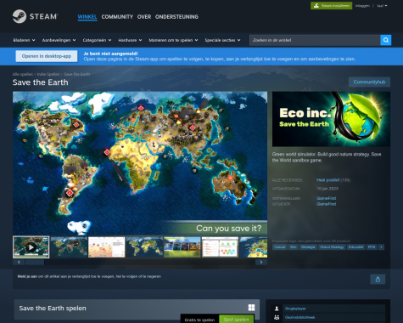Click the right arrow of screenshot strip

[261, 263]
